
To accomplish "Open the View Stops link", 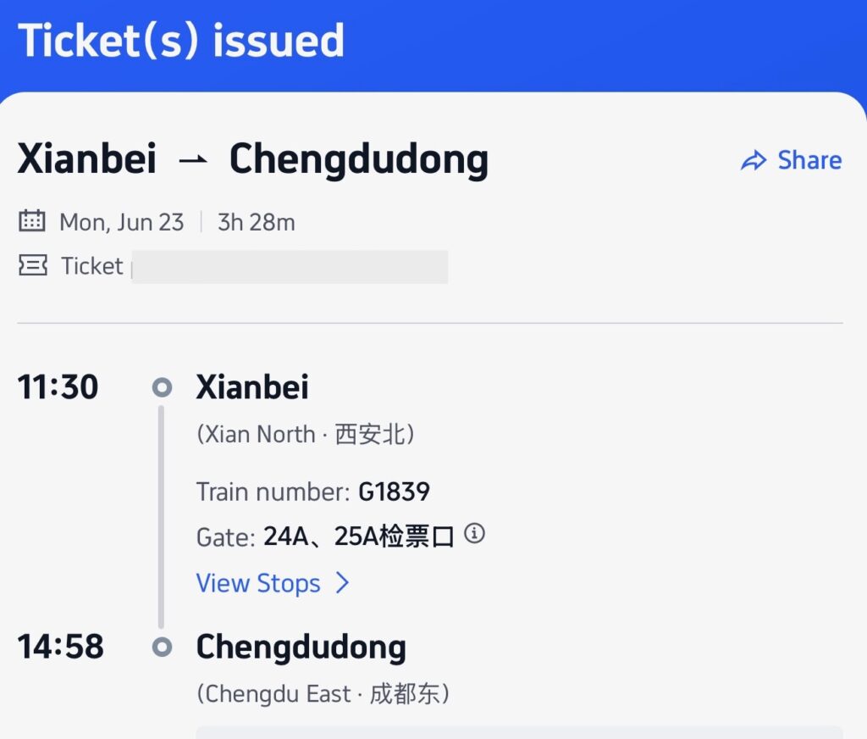I will point(258,583).
